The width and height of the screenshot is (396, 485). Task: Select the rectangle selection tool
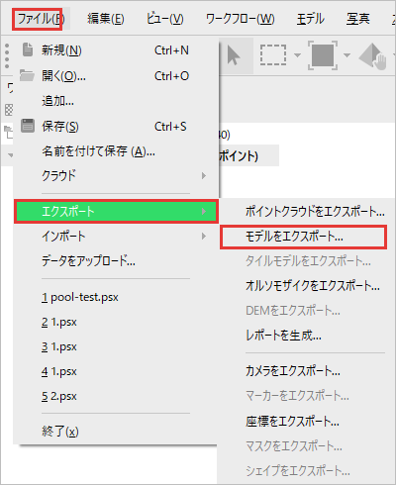pyautogui.click(x=273, y=55)
